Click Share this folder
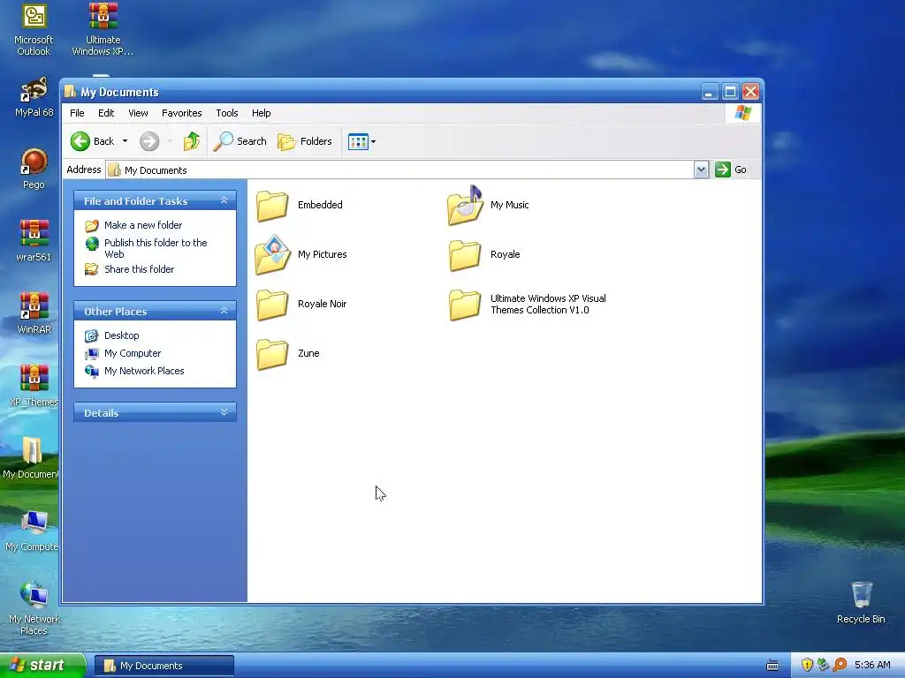 point(139,269)
